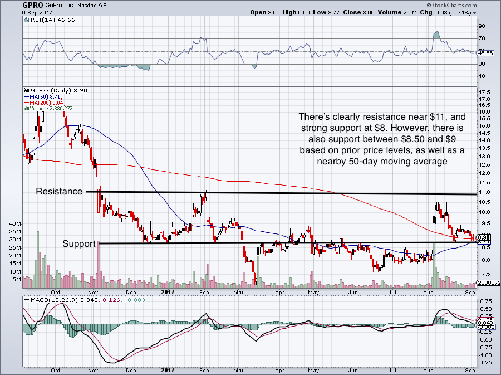
Task: Click 'Apr' on the MACD panel time axis
Action: 279,370
